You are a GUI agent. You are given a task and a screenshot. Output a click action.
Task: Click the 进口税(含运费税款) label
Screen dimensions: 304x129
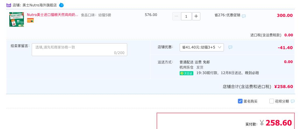pos(266,35)
